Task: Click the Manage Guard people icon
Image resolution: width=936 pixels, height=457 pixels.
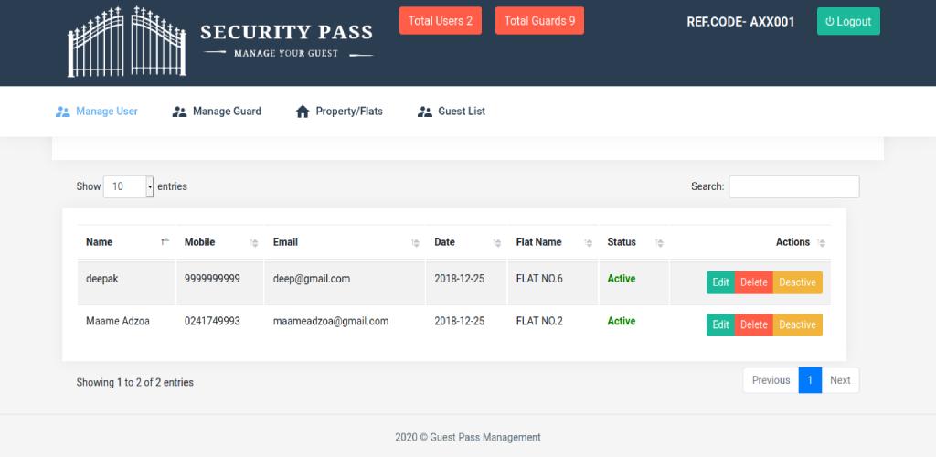Action: (x=180, y=112)
